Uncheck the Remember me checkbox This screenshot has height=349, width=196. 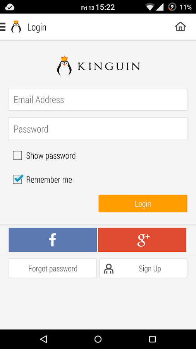[x=17, y=180]
